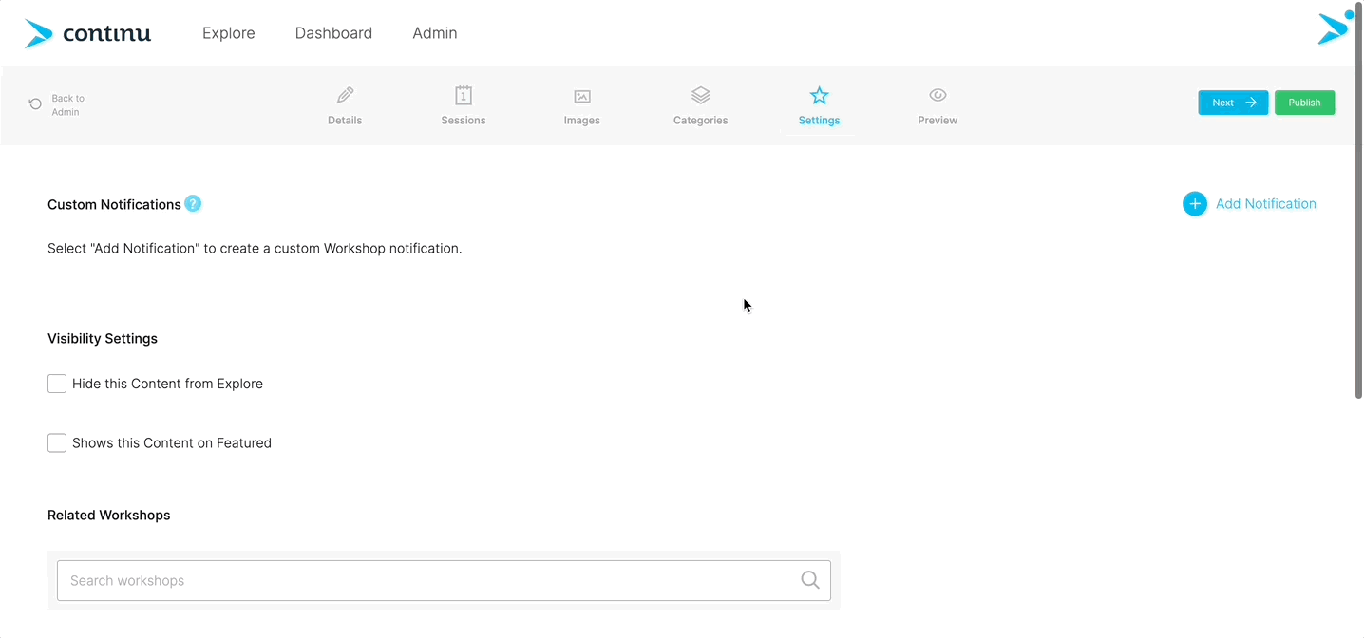This screenshot has width=1364, height=638.
Task: Click the Settings star icon
Action: [819, 95]
